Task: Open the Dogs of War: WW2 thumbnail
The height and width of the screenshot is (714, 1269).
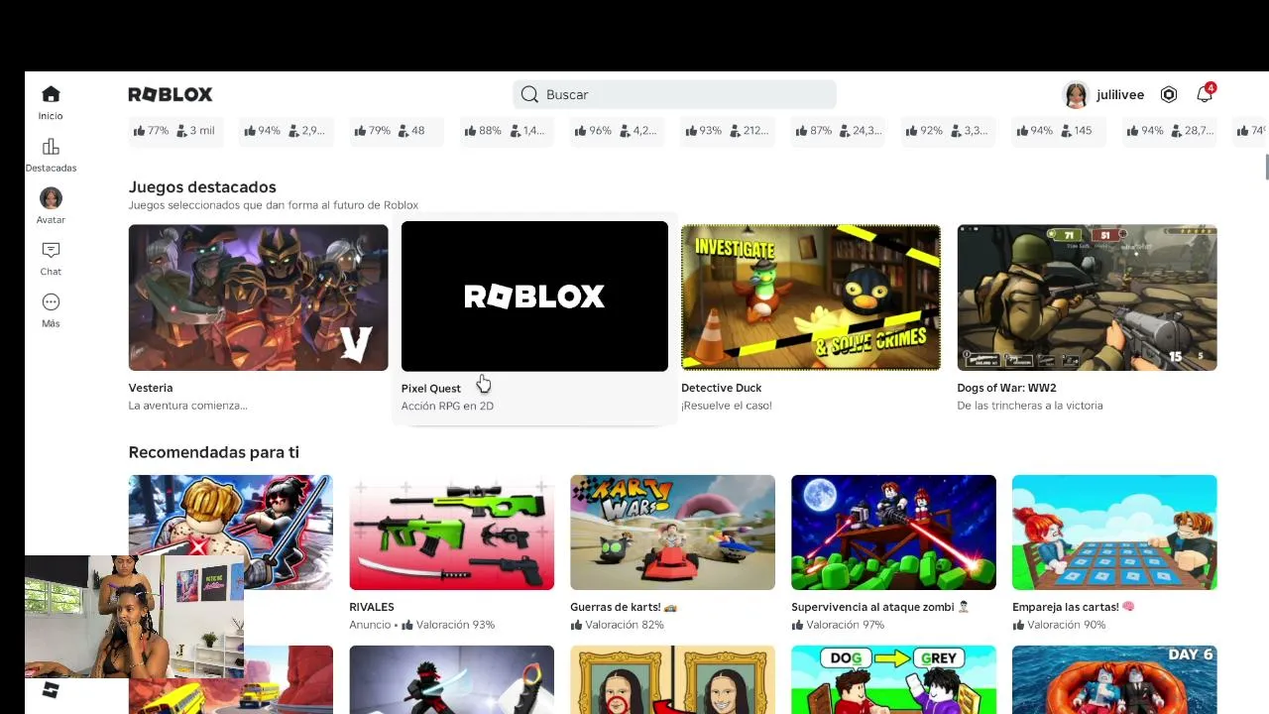Action: click(1087, 297)
